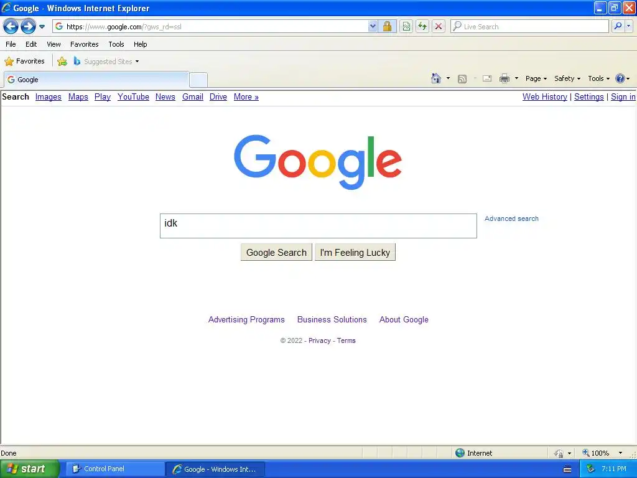Screen dimensions: 637x478
Task: Open Web History link
Action: tap(544, 96)
